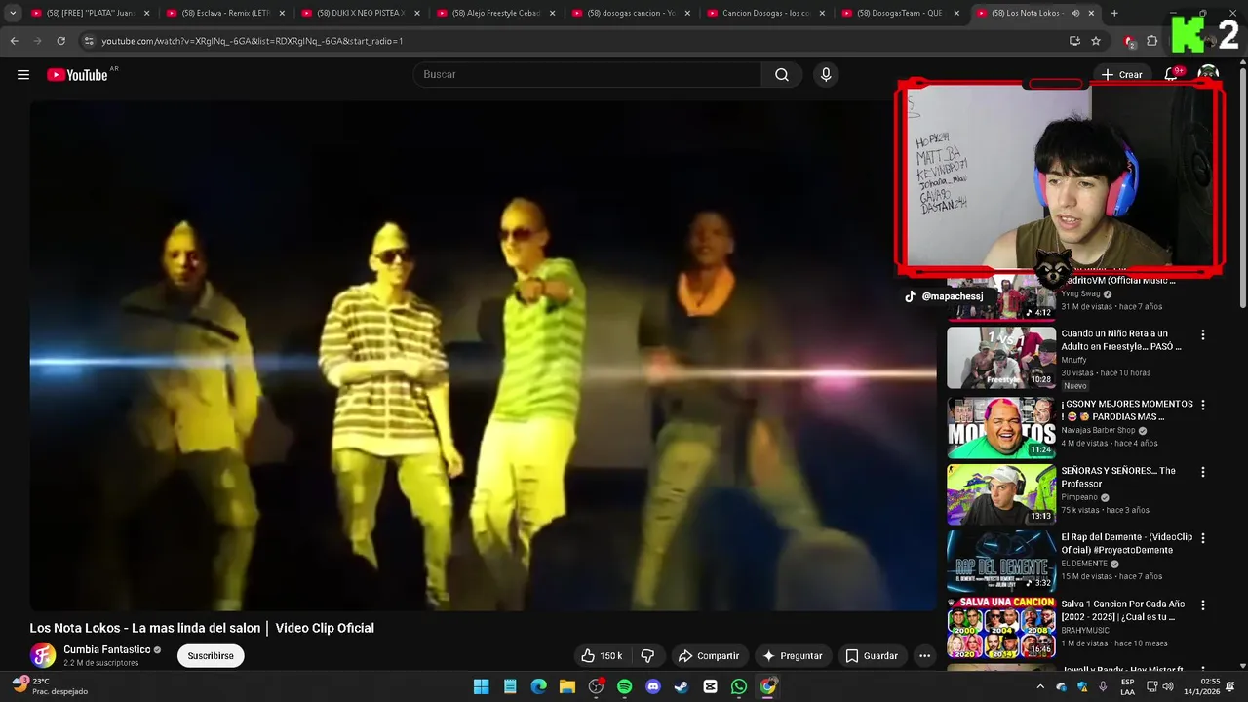The width and height of the screenshot is (1248, 702).
Task: Show hidden system tray icons
Action: pyautogui.click(x=1040, y=686)
